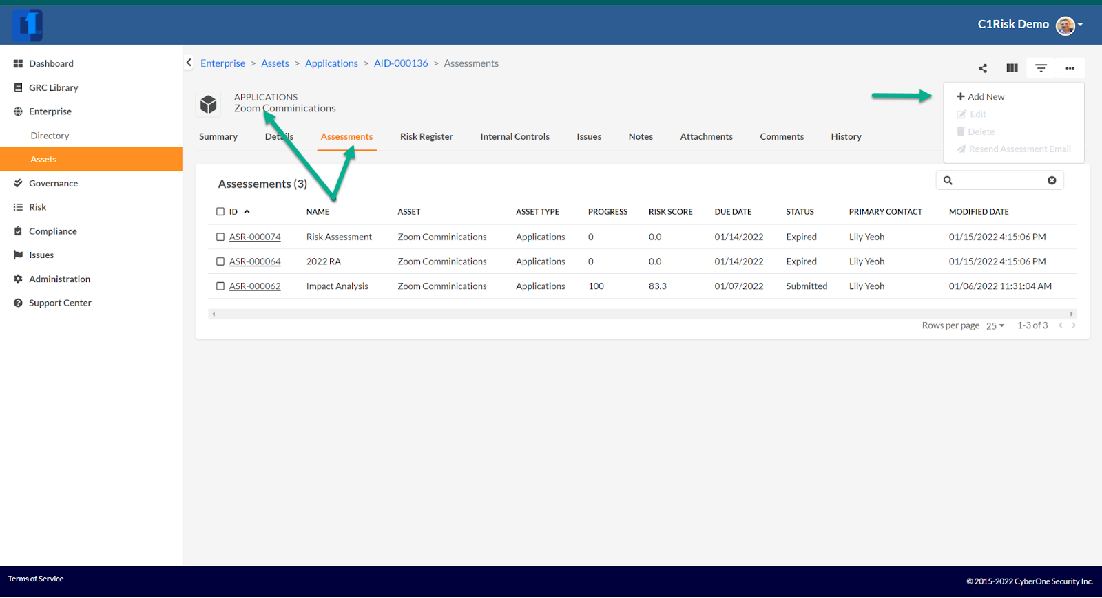The height and width of the screenshot is (598, 1102).
Task: Click the share icon
Action: tap(983, 68)
